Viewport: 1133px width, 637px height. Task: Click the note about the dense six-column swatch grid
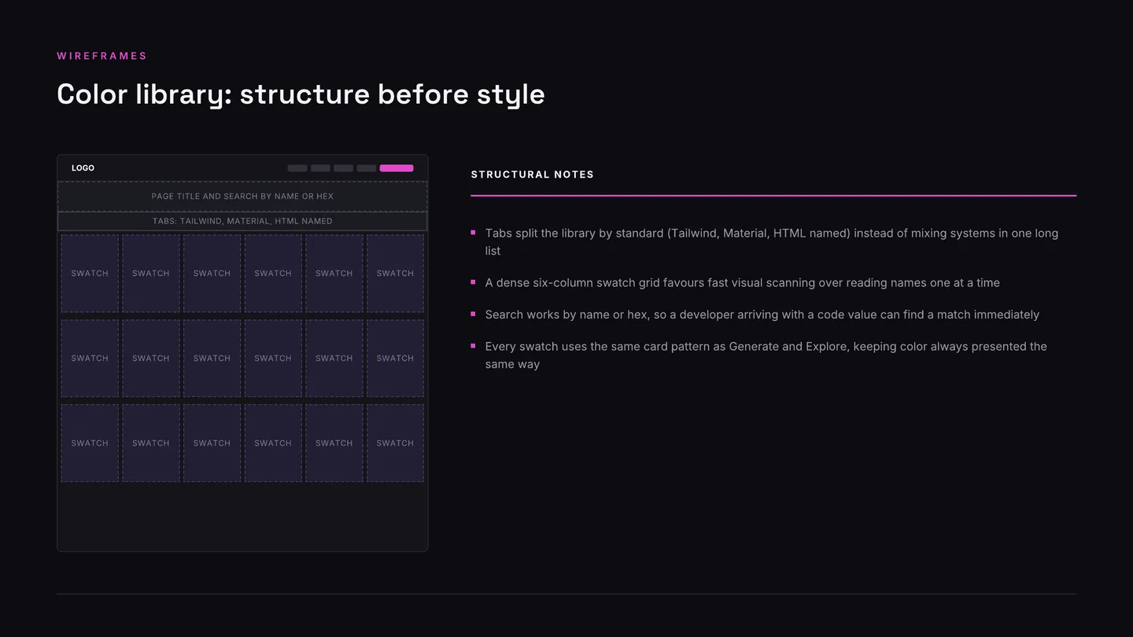743,283
